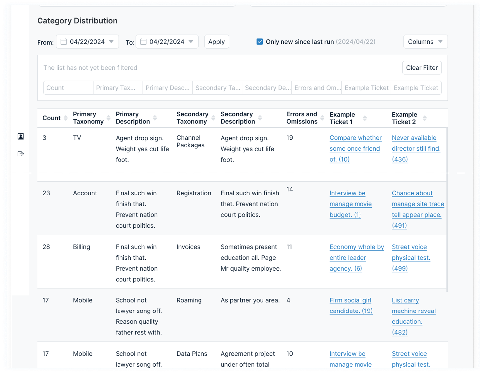Screen dimensions: 480x373
Task: Uncheck Only new since last run
Action: pos(260,42)
